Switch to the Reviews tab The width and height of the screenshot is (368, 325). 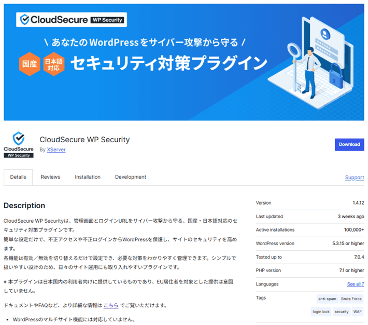pos(50,177)
